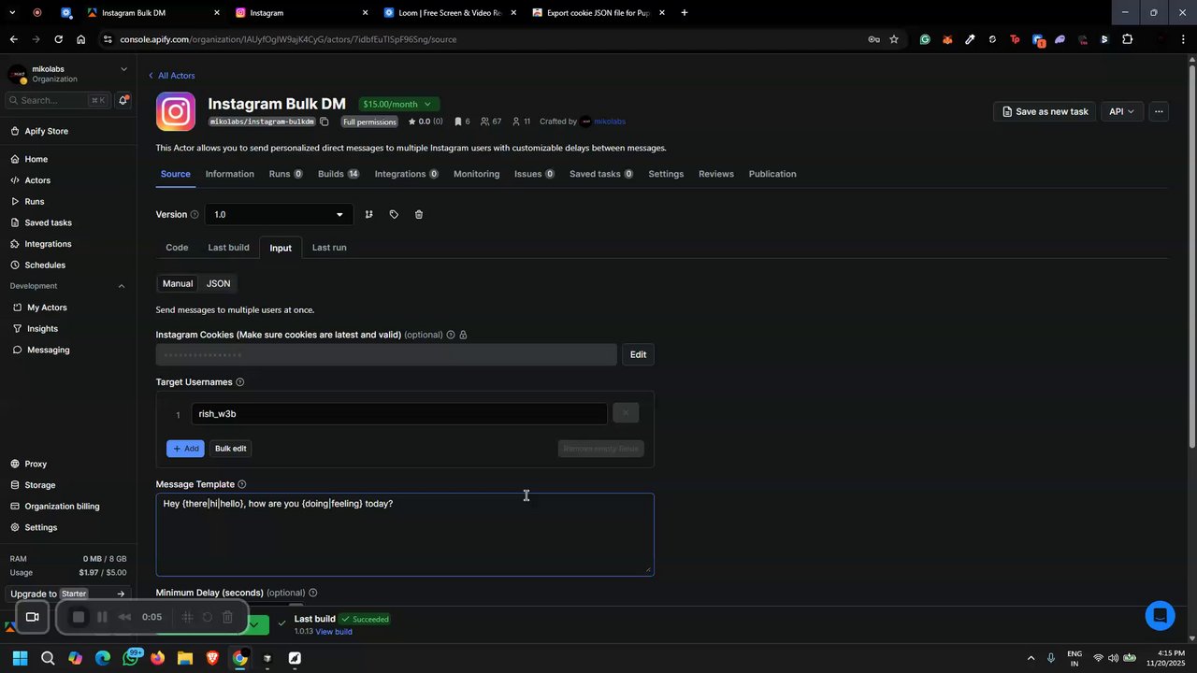Add a new target username
This screenshot has height=673, width=1197.
tap(185, 449)
